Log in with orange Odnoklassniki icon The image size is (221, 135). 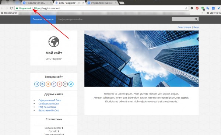pos(48,84)
